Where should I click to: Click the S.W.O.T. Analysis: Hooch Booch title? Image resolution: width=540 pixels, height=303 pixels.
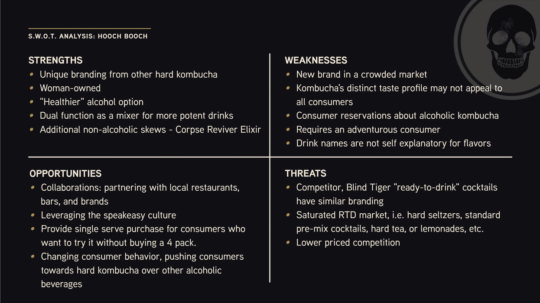[88, 36]
